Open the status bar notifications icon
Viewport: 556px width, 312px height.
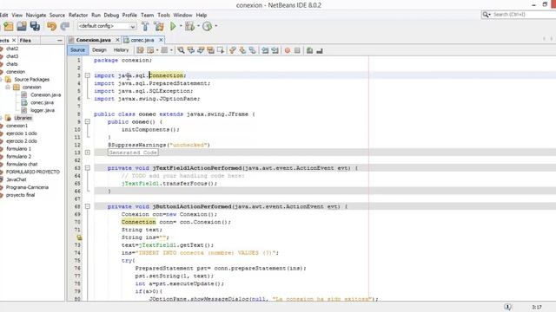[507, 307]
